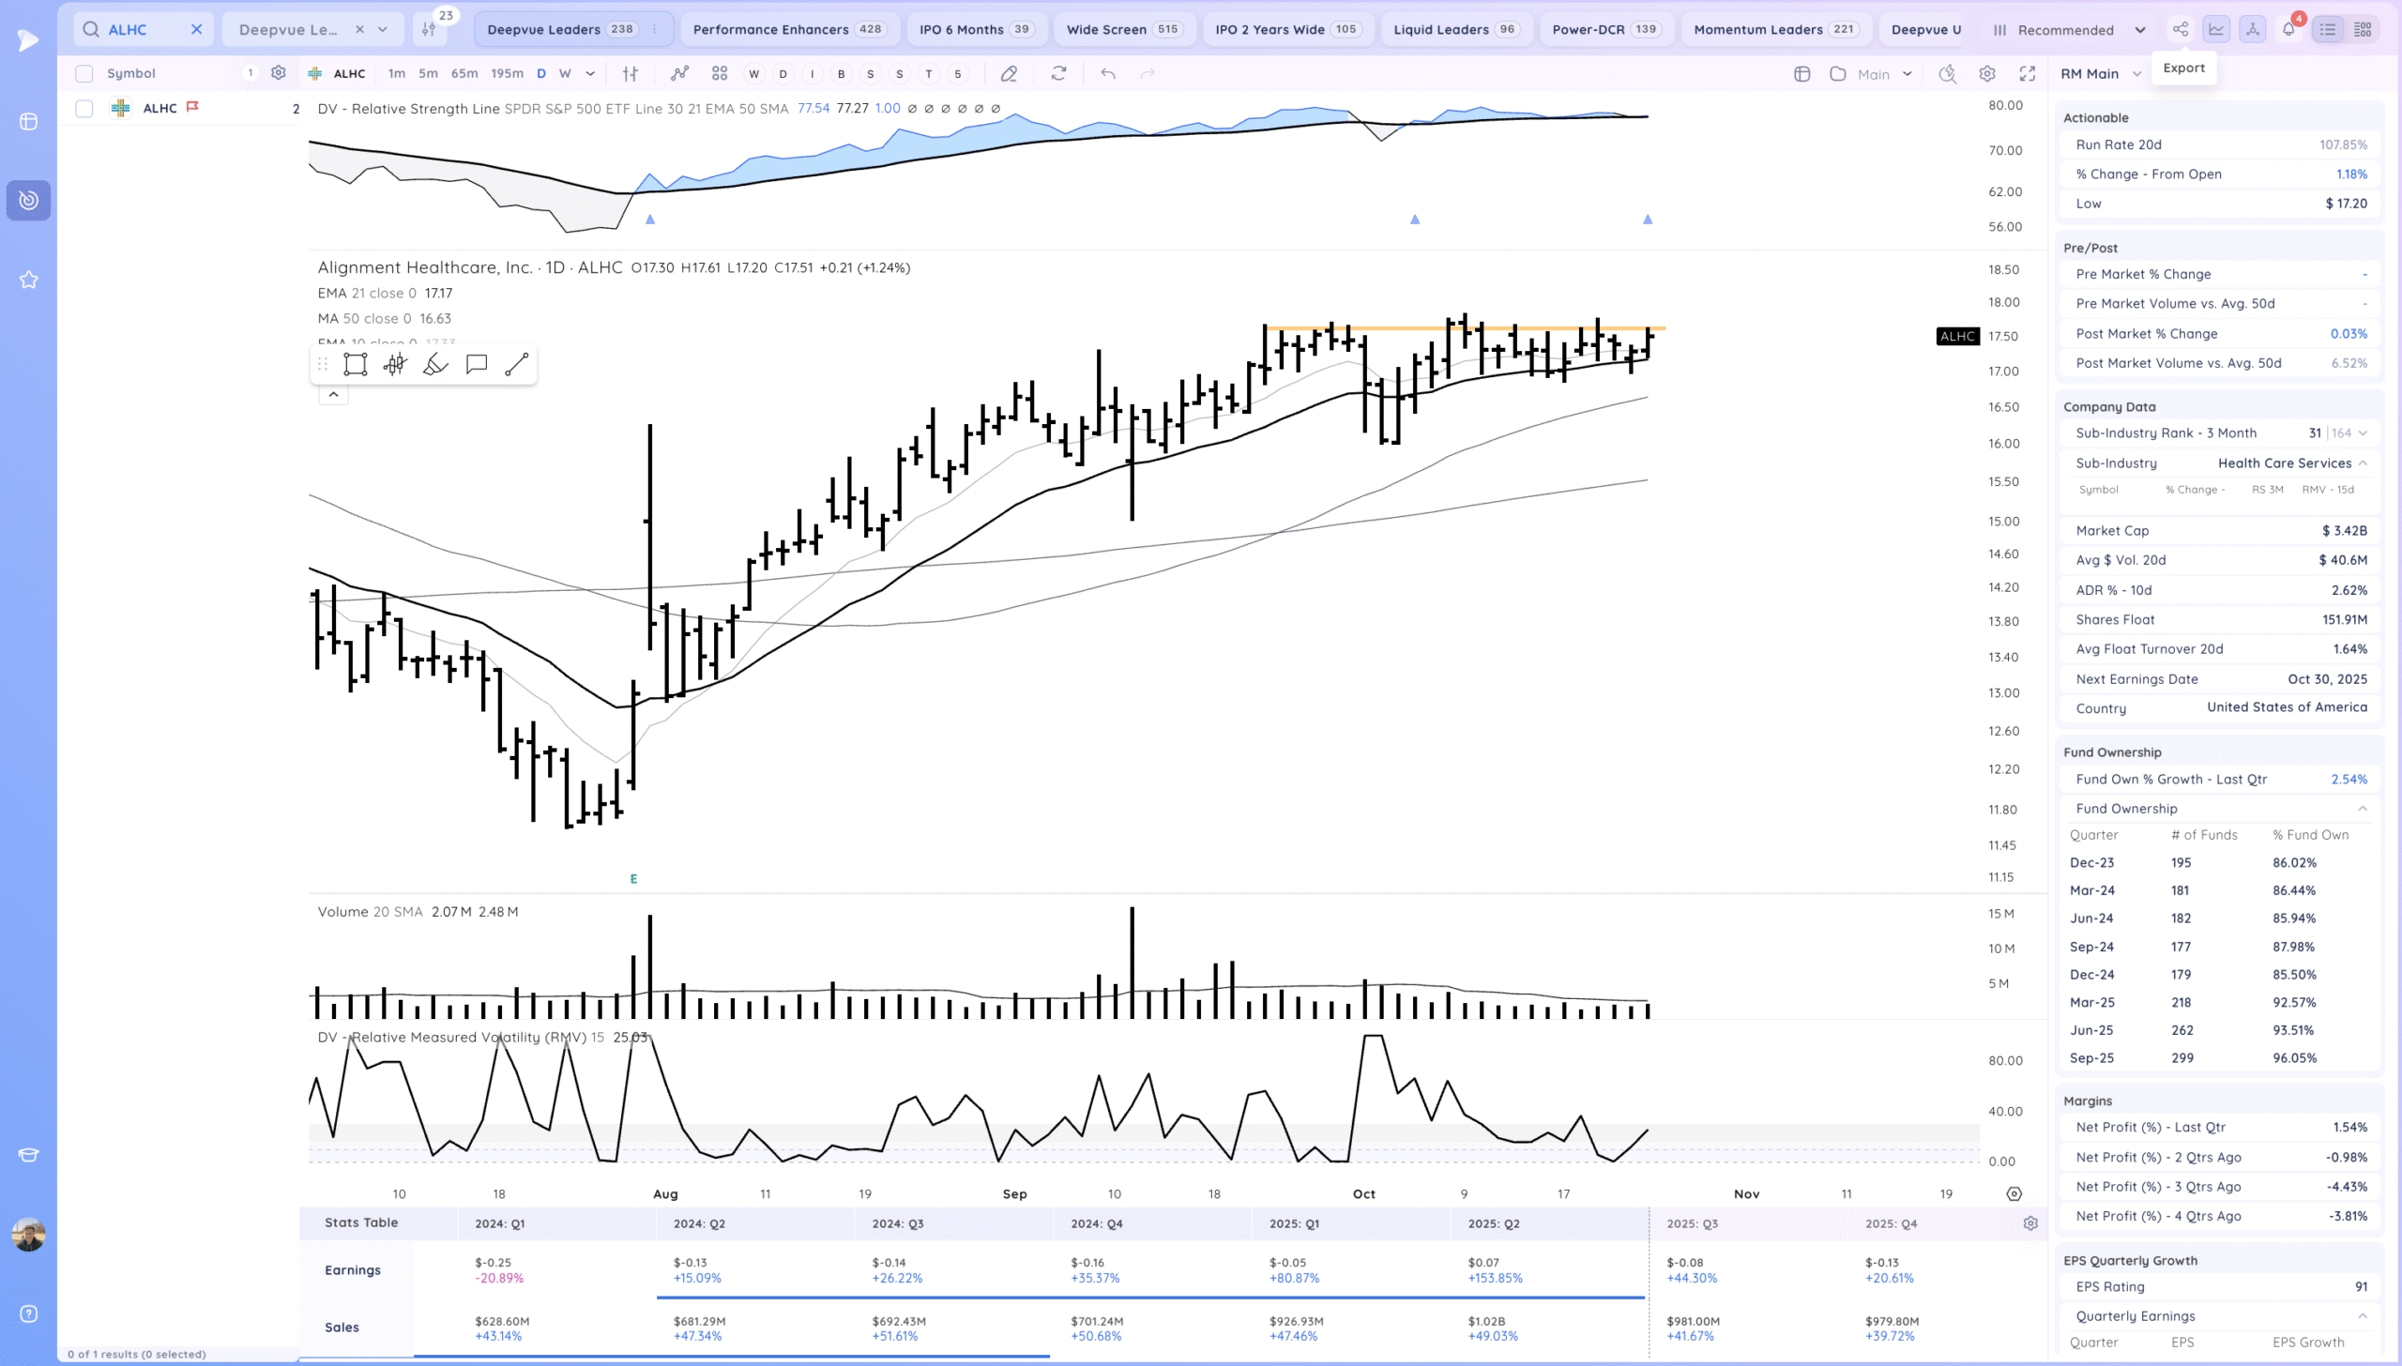Check the ALHC row checkbox

(84, 109)
